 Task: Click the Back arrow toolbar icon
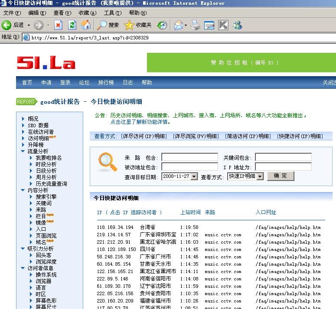click(7, 25)
